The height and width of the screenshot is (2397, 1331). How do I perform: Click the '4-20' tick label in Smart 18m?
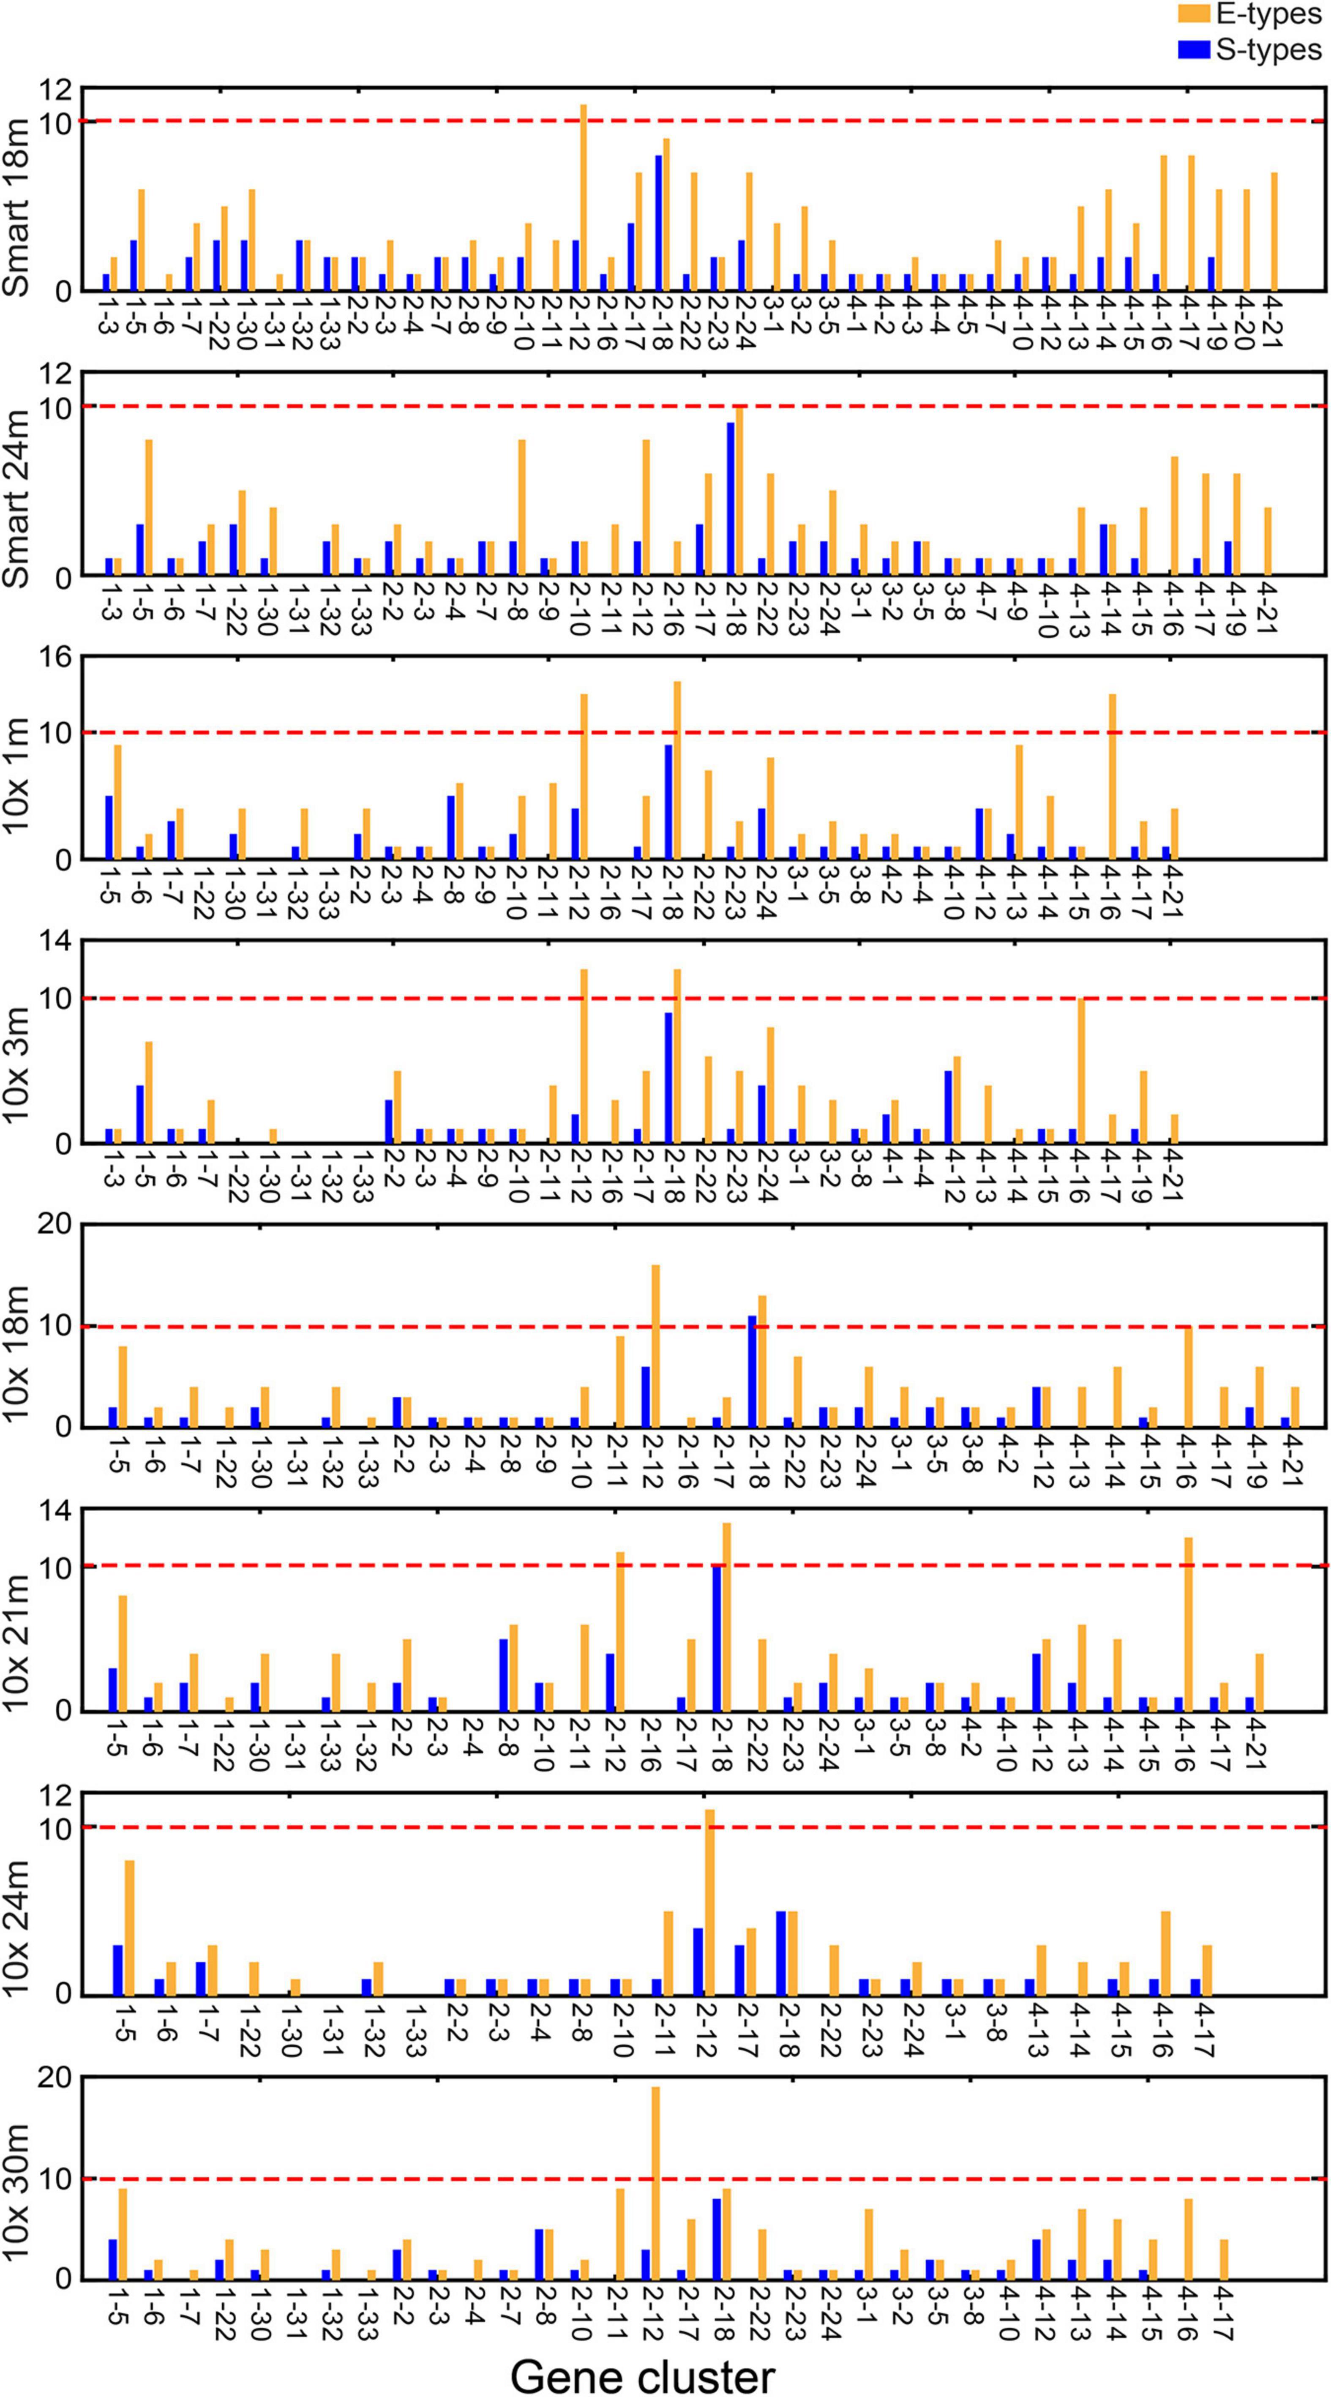(x=1244, y=322)
